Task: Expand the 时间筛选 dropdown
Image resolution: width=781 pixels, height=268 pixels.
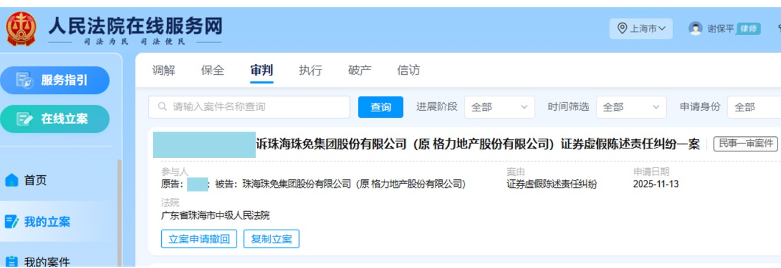Action: (x=631, y=107)
